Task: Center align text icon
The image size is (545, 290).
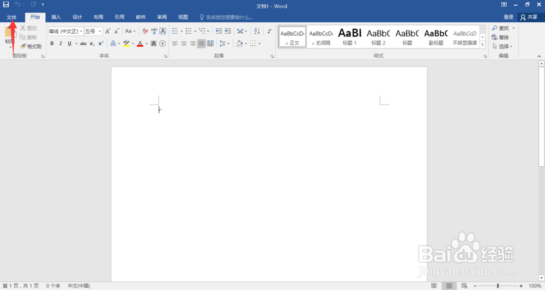Action: [184, 44]
